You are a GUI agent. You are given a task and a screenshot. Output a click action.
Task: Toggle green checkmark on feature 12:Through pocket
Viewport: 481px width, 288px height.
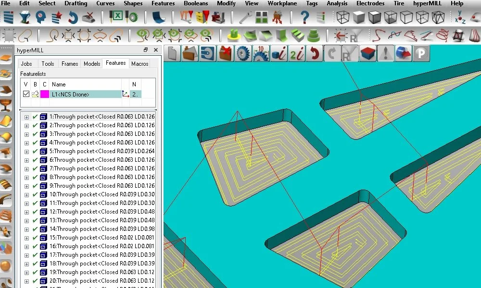point(35,212)
